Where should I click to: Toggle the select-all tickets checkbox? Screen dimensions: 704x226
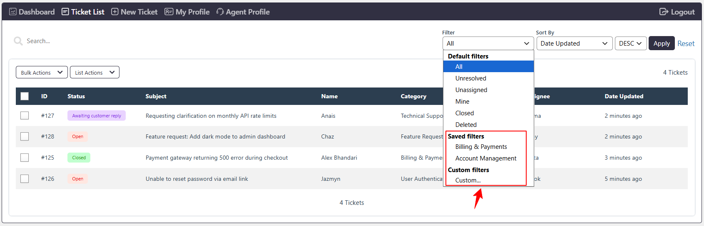(x=25, y=96)
